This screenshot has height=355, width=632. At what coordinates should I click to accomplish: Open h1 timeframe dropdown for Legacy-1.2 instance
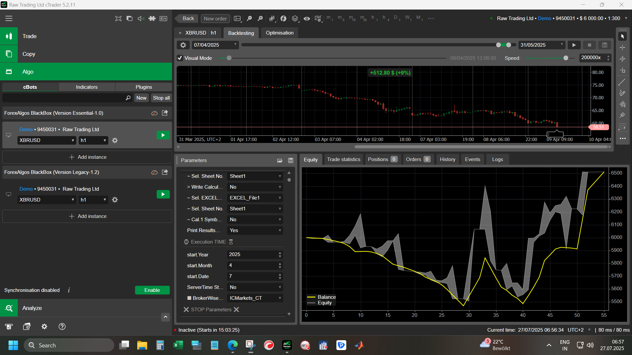[93, 200]
